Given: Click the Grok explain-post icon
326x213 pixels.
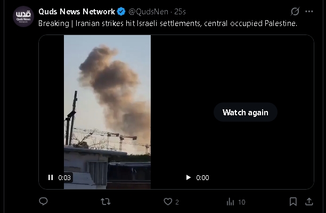Looking at the screenshot, I should coord(295,11).
